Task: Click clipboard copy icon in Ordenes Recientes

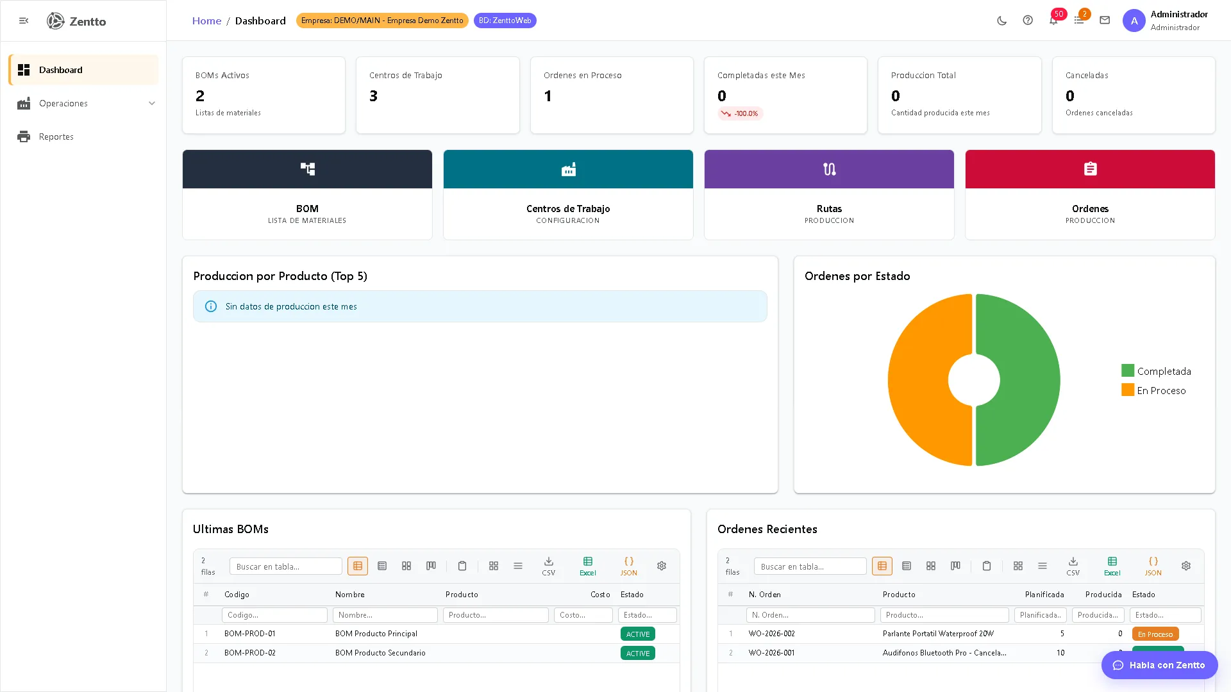Action: tap(987, 566)
